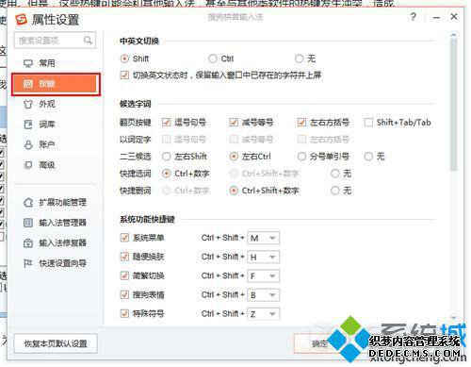Open the 常用 monitor icon section
The image size is (471, 367).
28,63
